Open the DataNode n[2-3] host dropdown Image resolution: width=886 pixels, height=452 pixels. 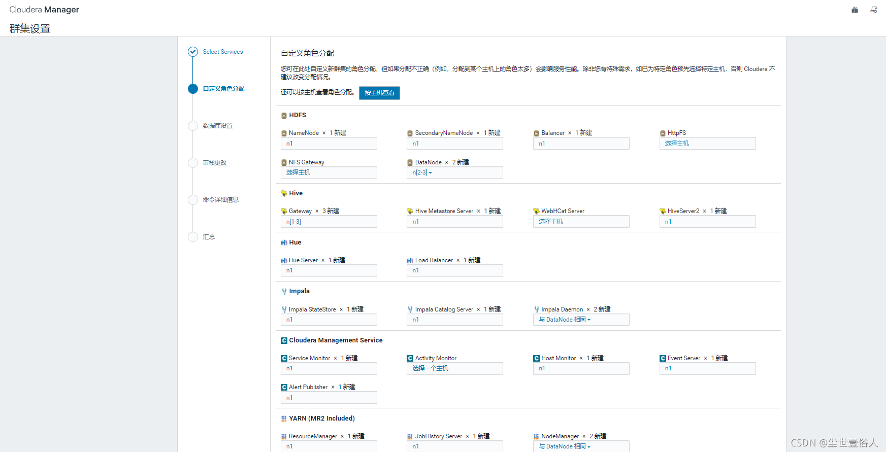pyautogui.click(x=422, y=172)
